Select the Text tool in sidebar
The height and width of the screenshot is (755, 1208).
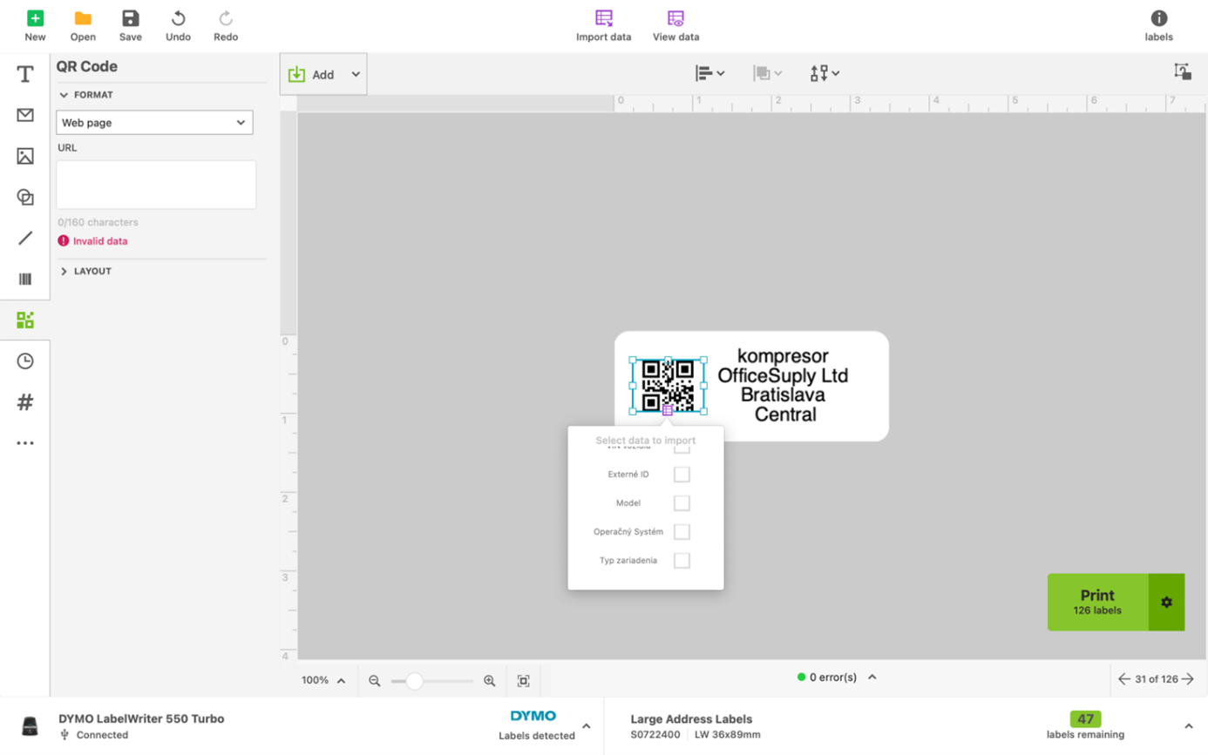[25, 75]
